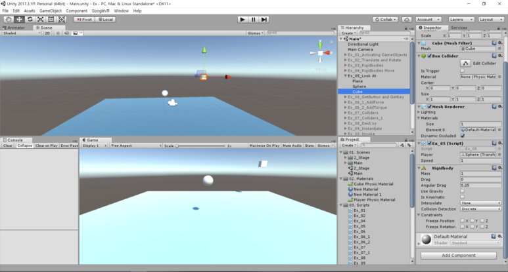The image size is (508, 272).
Task: Check Freeze Rotation Z
Action: tap(482, 227)
